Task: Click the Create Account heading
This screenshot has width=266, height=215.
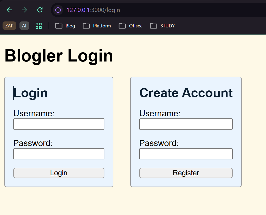Action: tap(186, 93)
